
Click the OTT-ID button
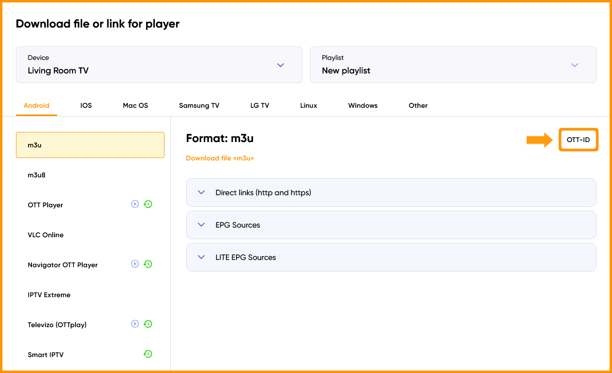[x=579, y=140]
